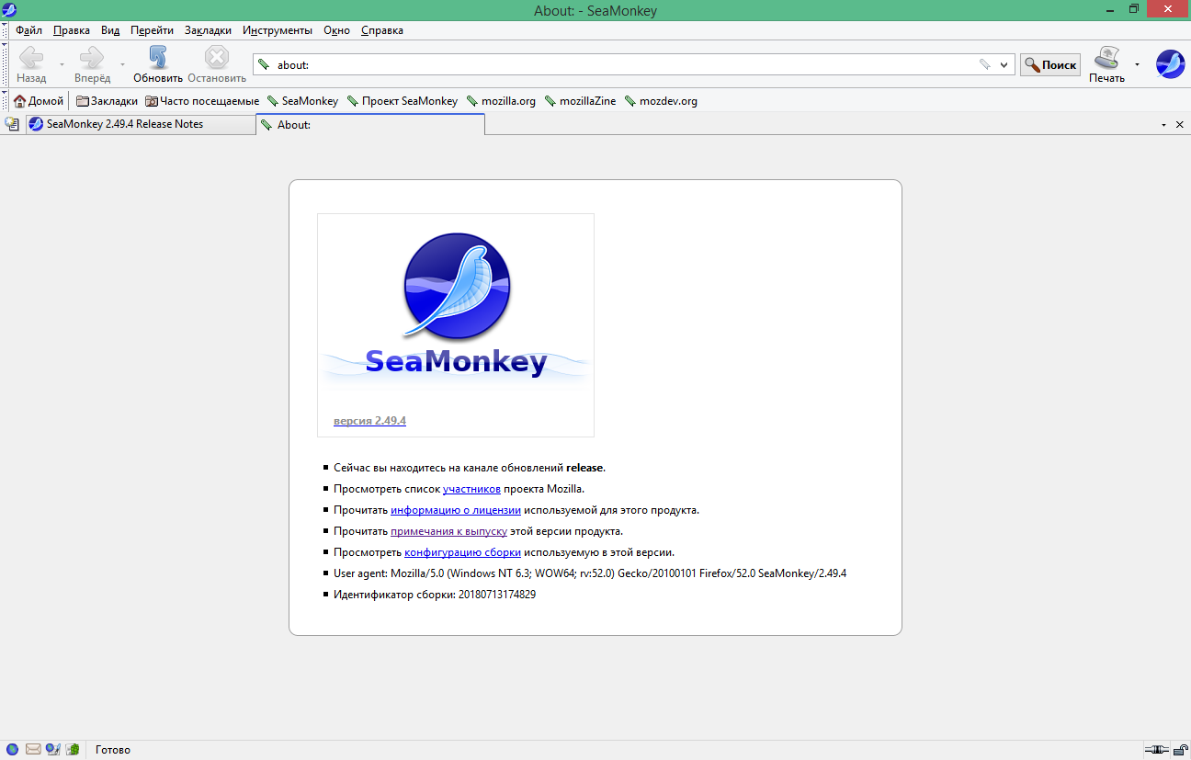Switch to SeaMonkey 2.49.4 Release Notes tab
The width and height of the screenshot is (1191, 760).
139,124
